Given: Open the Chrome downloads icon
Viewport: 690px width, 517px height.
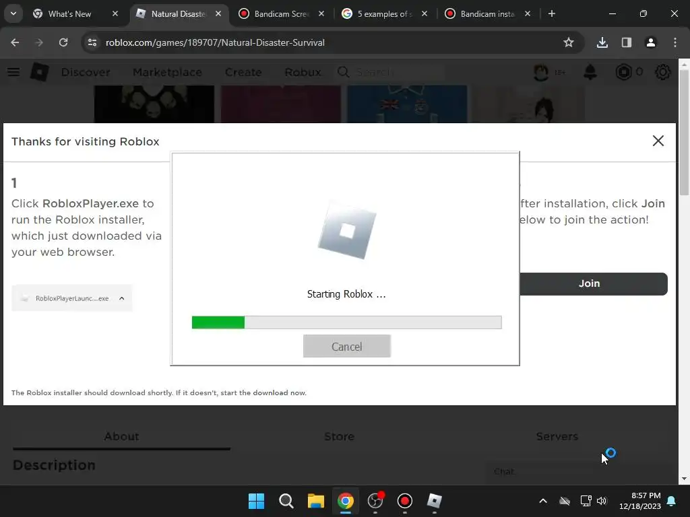Looking at the screenshot, I should (602, 42).
